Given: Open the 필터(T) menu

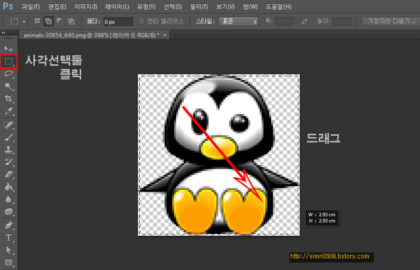Looking at the screenshot, I should click(199, 7).
